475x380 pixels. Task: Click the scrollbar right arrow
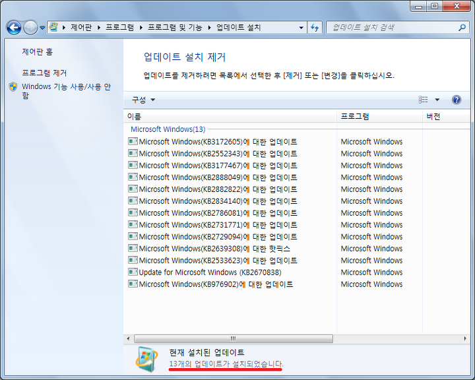point(465,338)
